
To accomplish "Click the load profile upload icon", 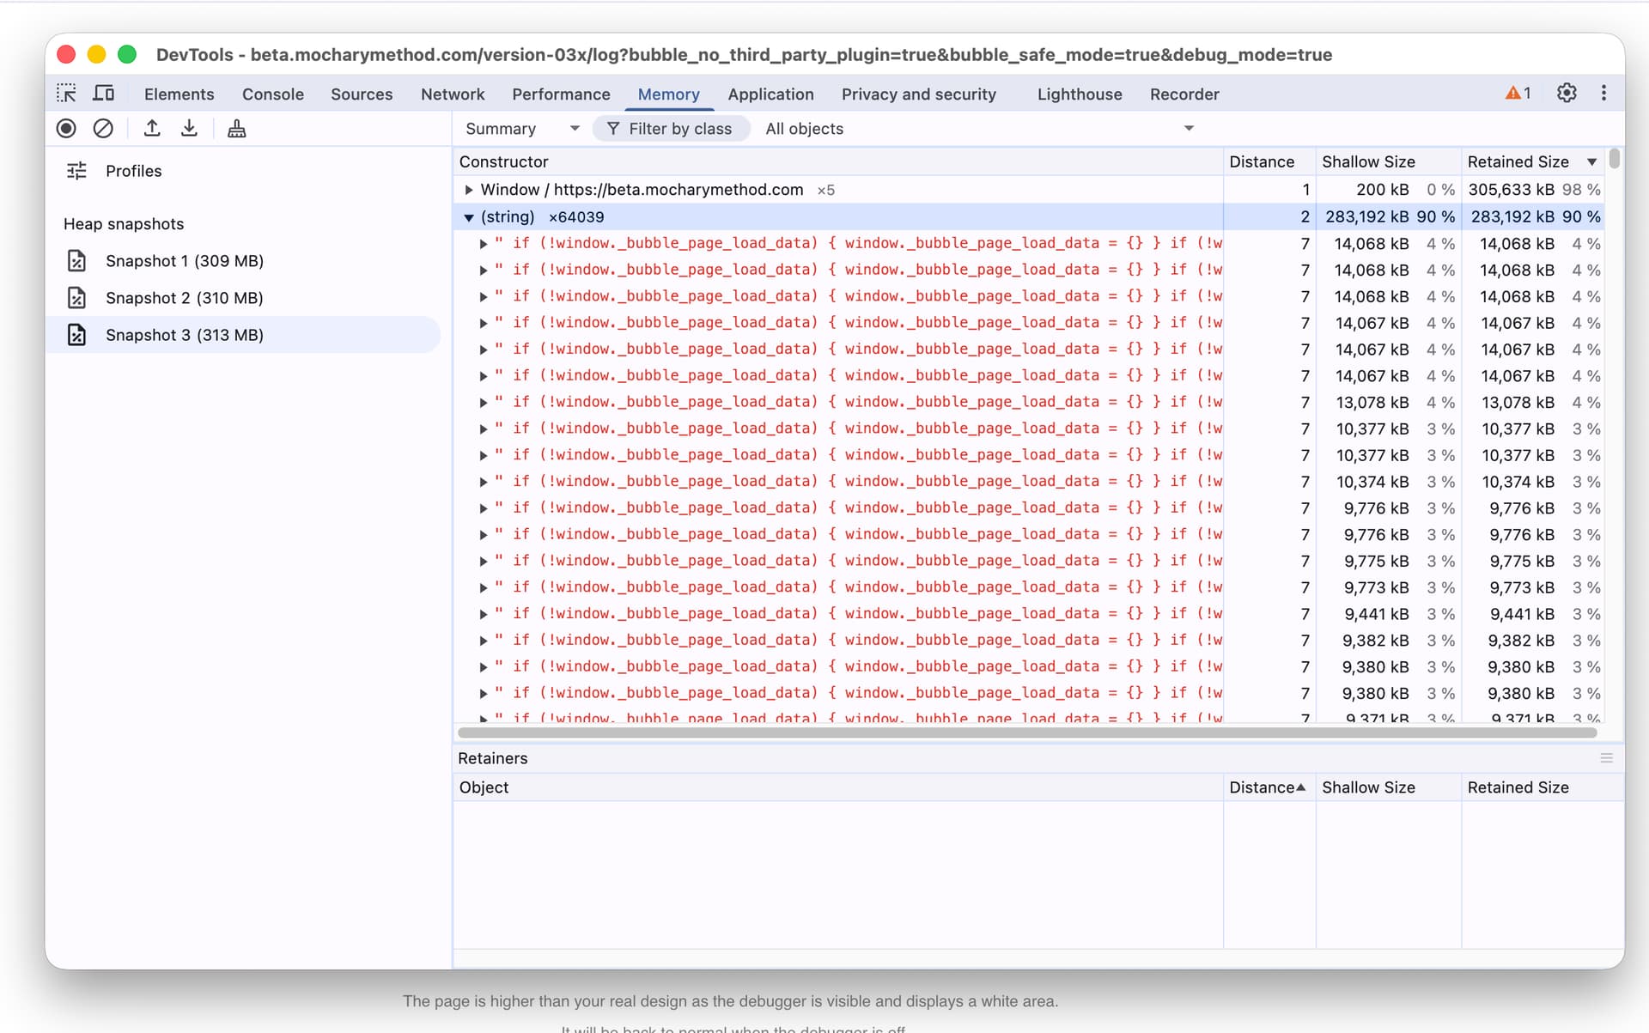I will pos(152,129).
